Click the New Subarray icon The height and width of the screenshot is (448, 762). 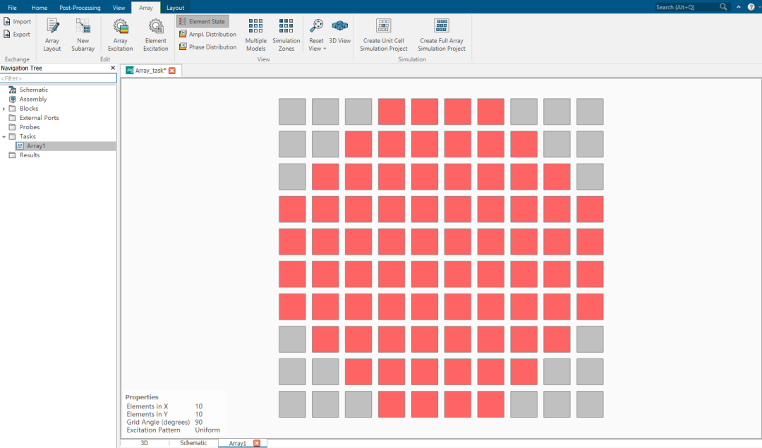coord(83,35)
